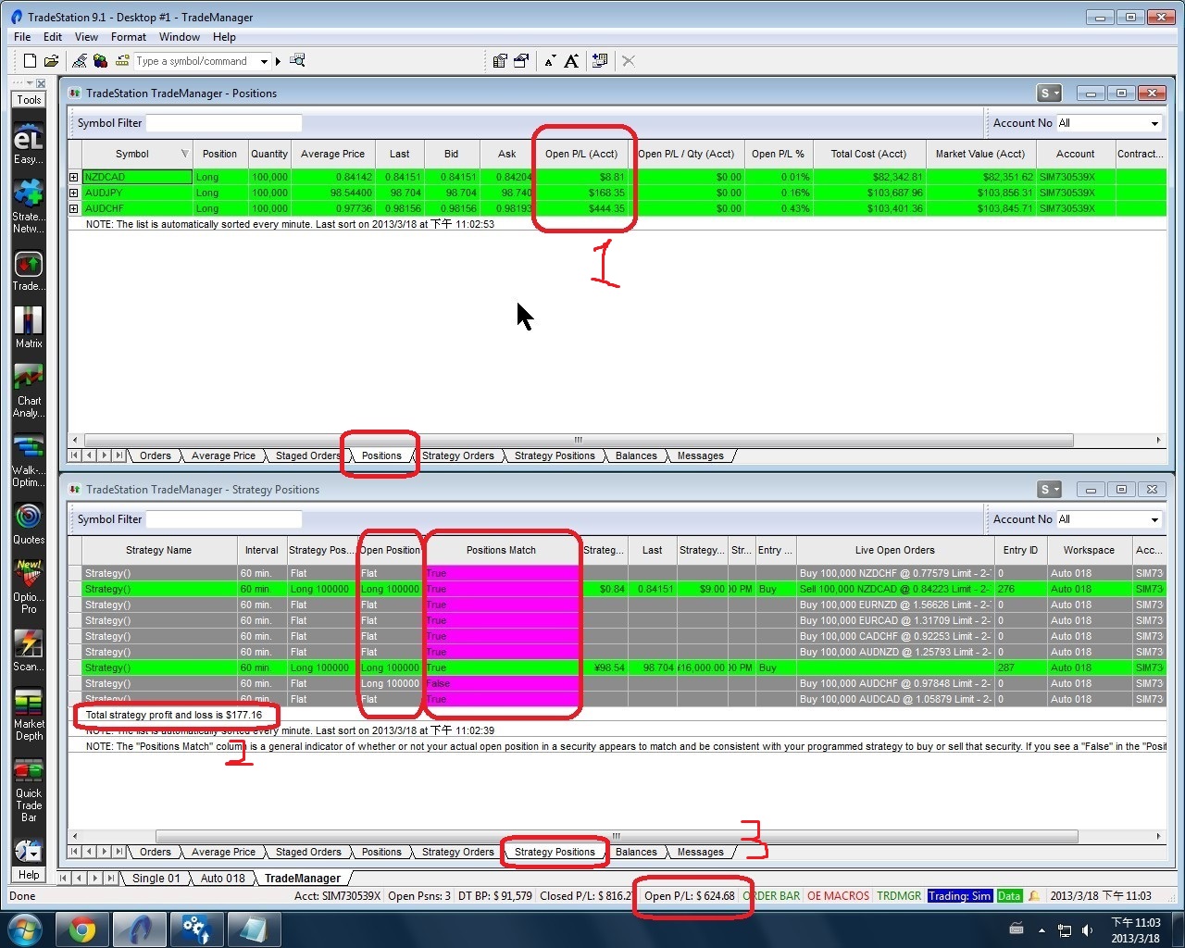Open the S dropdown in Strategy Positions title bar

1049,490
